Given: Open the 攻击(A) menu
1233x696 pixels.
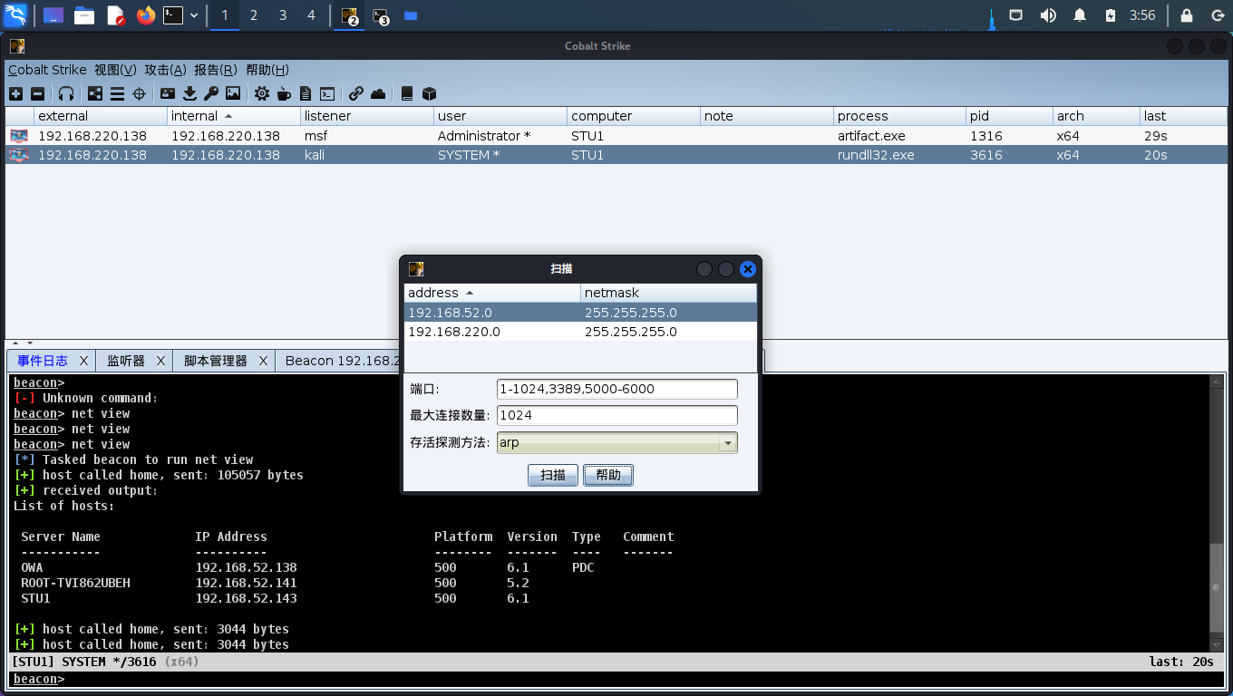Looking at the screenshot, I should [166, 70].
